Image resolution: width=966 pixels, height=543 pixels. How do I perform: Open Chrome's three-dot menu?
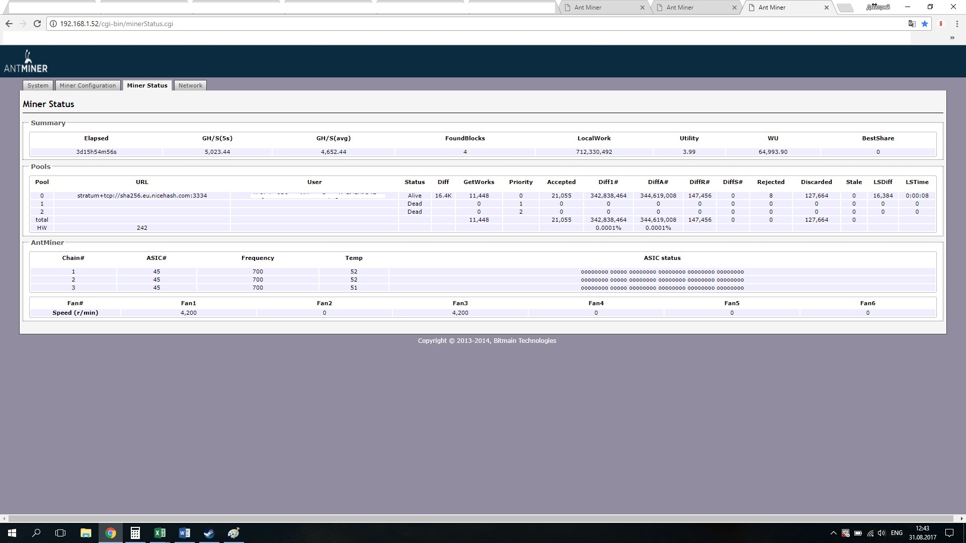pos(957,24)
